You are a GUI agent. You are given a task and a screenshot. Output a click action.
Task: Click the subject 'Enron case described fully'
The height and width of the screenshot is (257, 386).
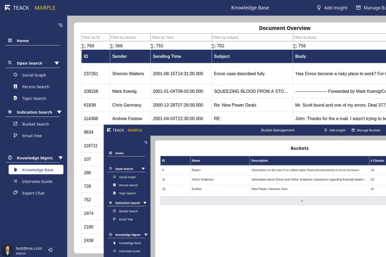click(x=239, y=73)
